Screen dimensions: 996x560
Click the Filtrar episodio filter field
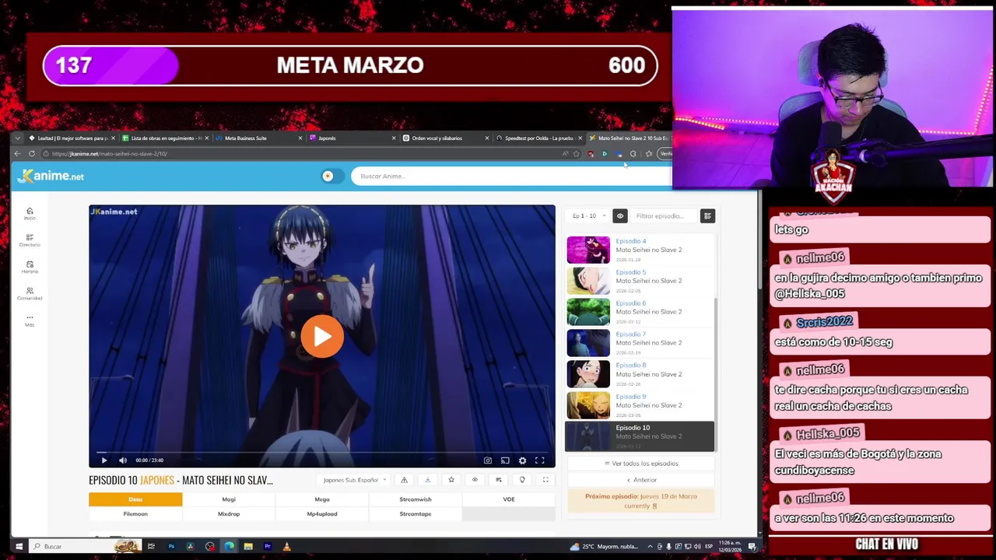[x=663, y=216]
